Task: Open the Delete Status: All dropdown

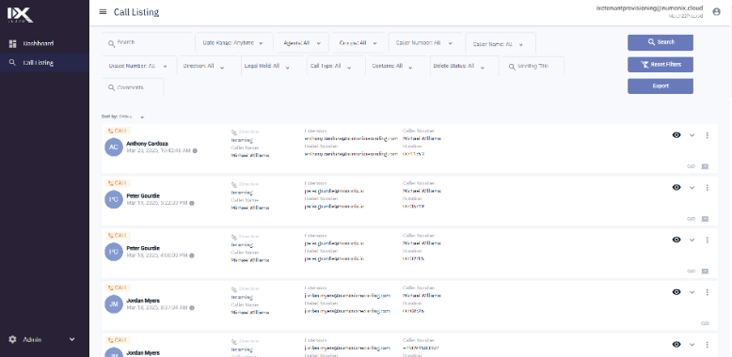Action: click(464, 66)
